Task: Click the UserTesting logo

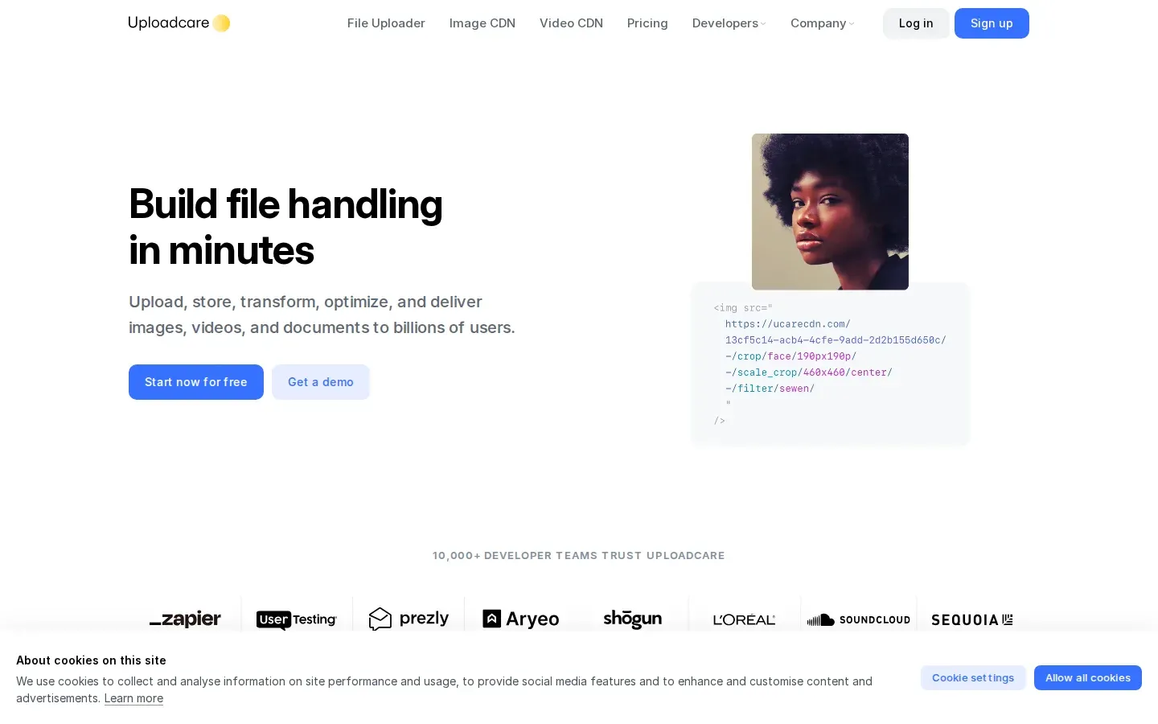Action: coord(297,619)
